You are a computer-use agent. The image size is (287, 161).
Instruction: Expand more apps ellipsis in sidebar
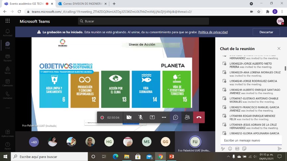8,108
